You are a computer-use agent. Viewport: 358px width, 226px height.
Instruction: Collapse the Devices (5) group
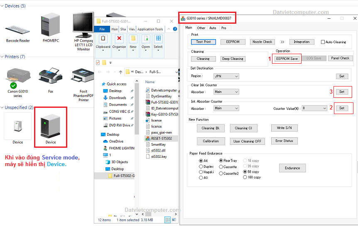coord(2,6)
